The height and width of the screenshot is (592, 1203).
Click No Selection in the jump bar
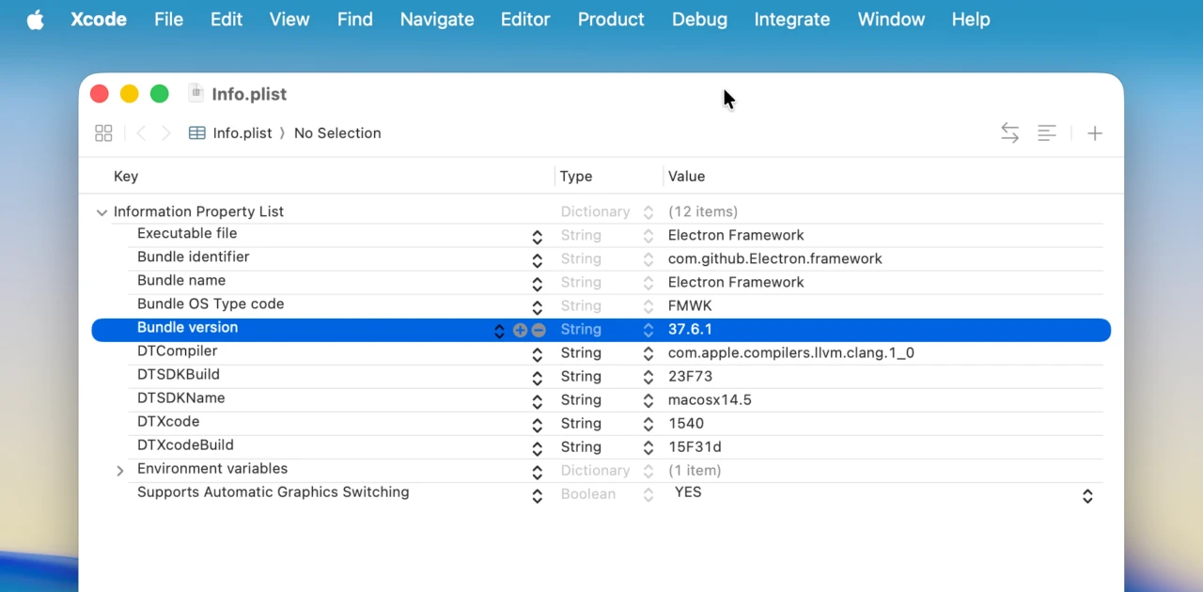337,132
